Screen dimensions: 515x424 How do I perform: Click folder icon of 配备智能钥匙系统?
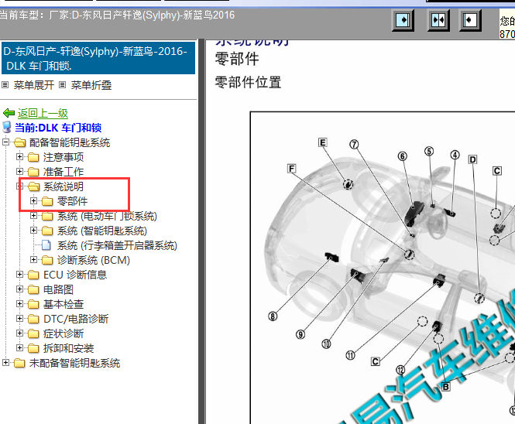coord(19,142)
